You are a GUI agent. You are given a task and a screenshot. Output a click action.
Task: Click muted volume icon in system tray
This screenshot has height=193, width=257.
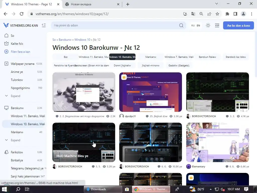click(x=223, y=189)
